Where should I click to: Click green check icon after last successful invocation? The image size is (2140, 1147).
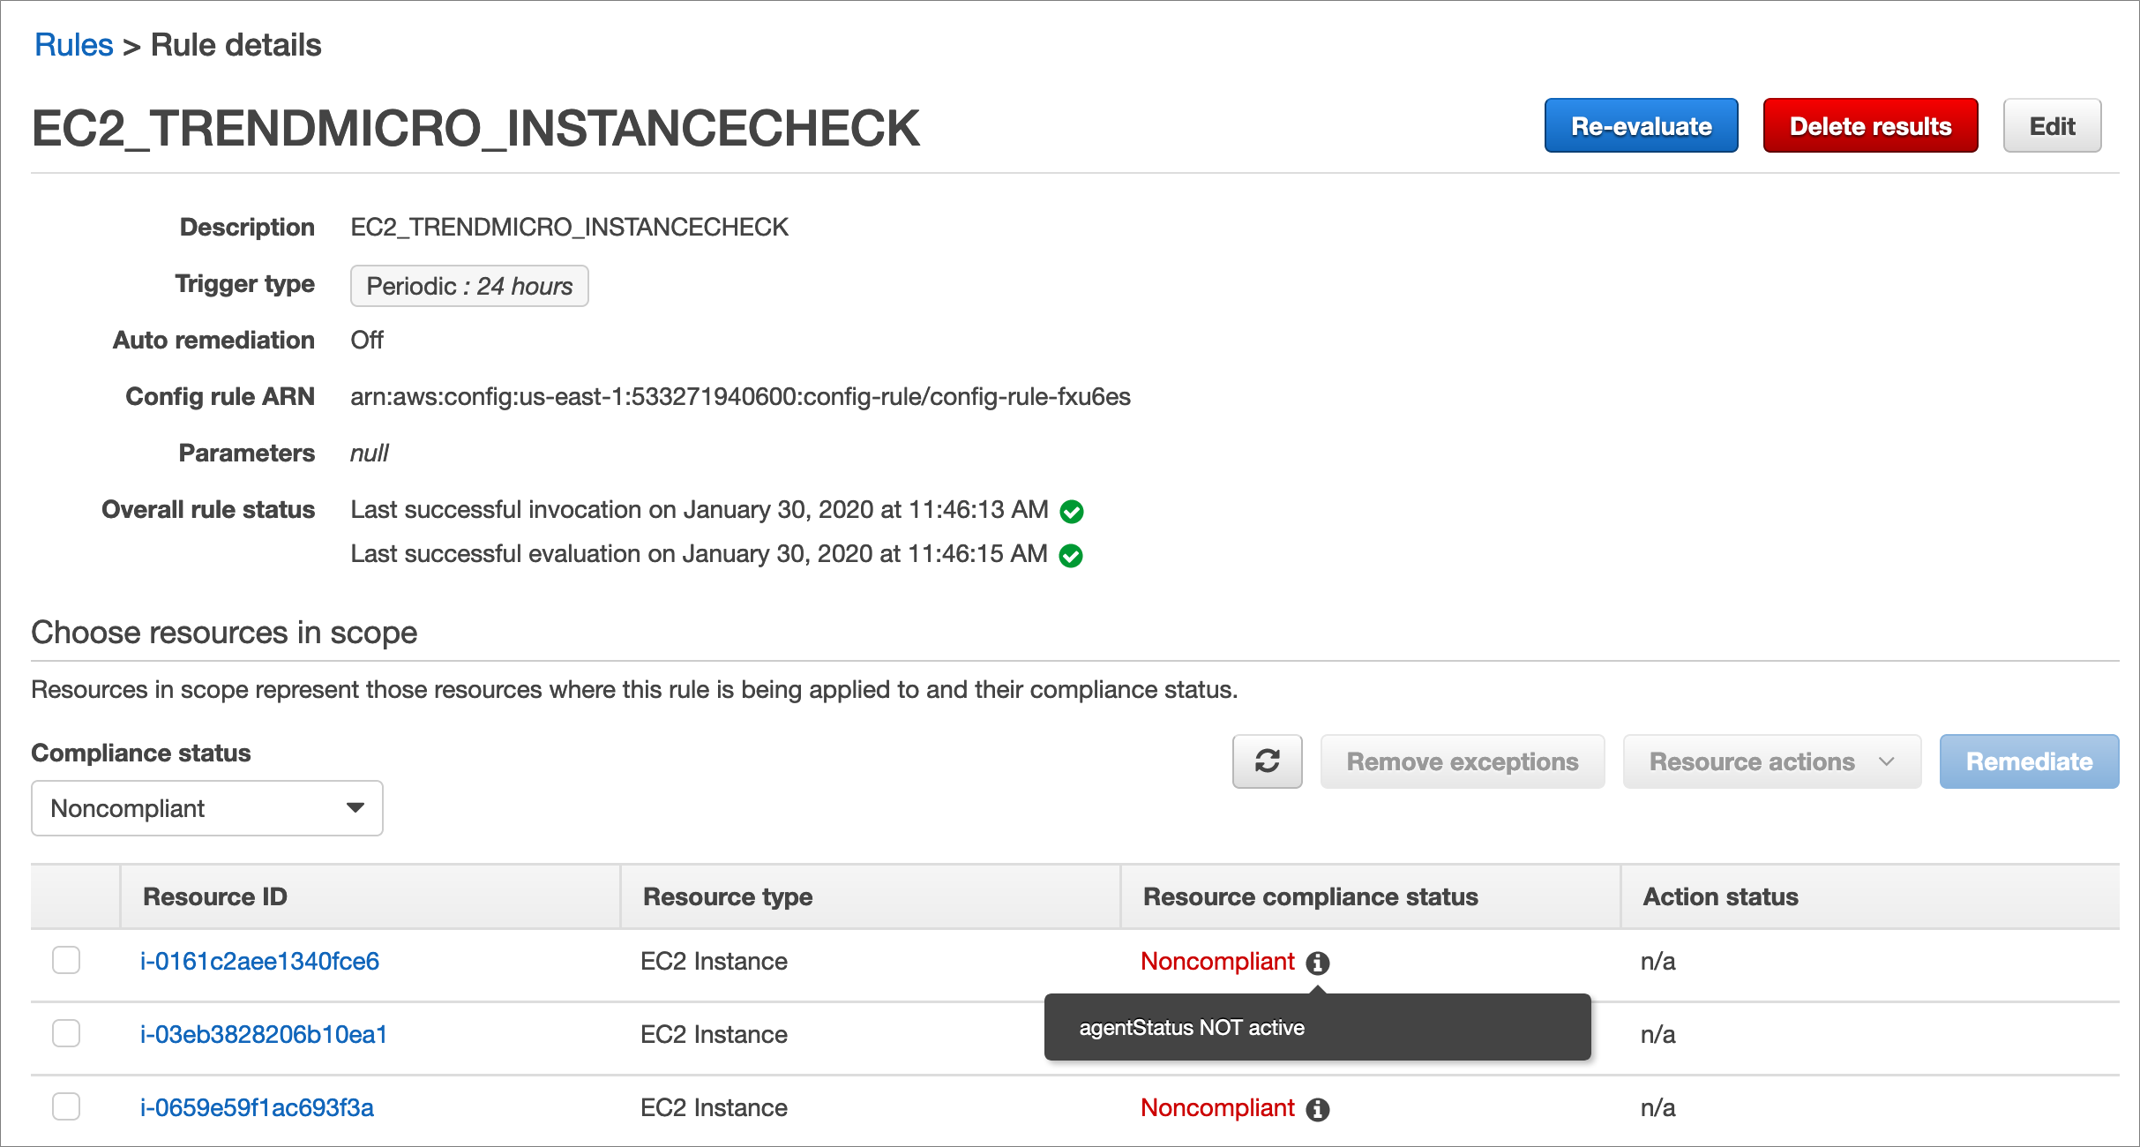point(1071,511)
